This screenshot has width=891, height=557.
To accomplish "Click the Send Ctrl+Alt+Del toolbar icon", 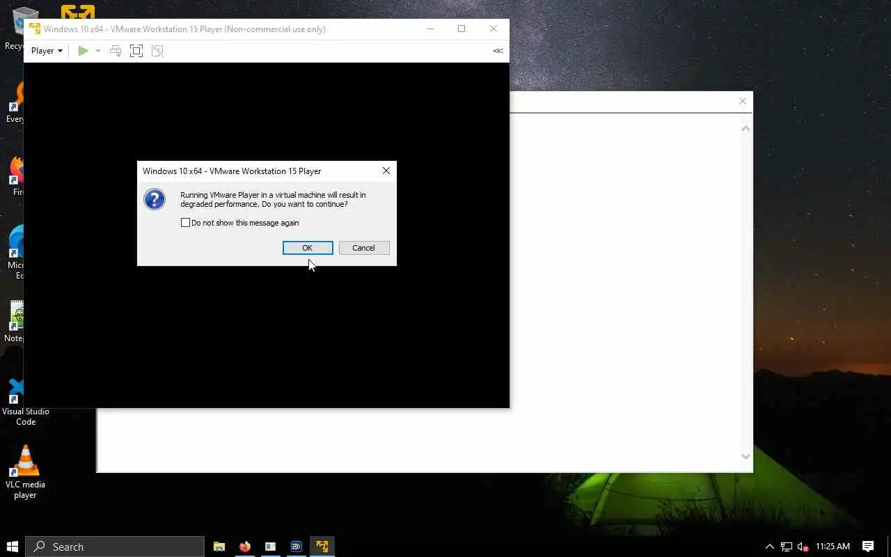I will click(x=116, y=51).
